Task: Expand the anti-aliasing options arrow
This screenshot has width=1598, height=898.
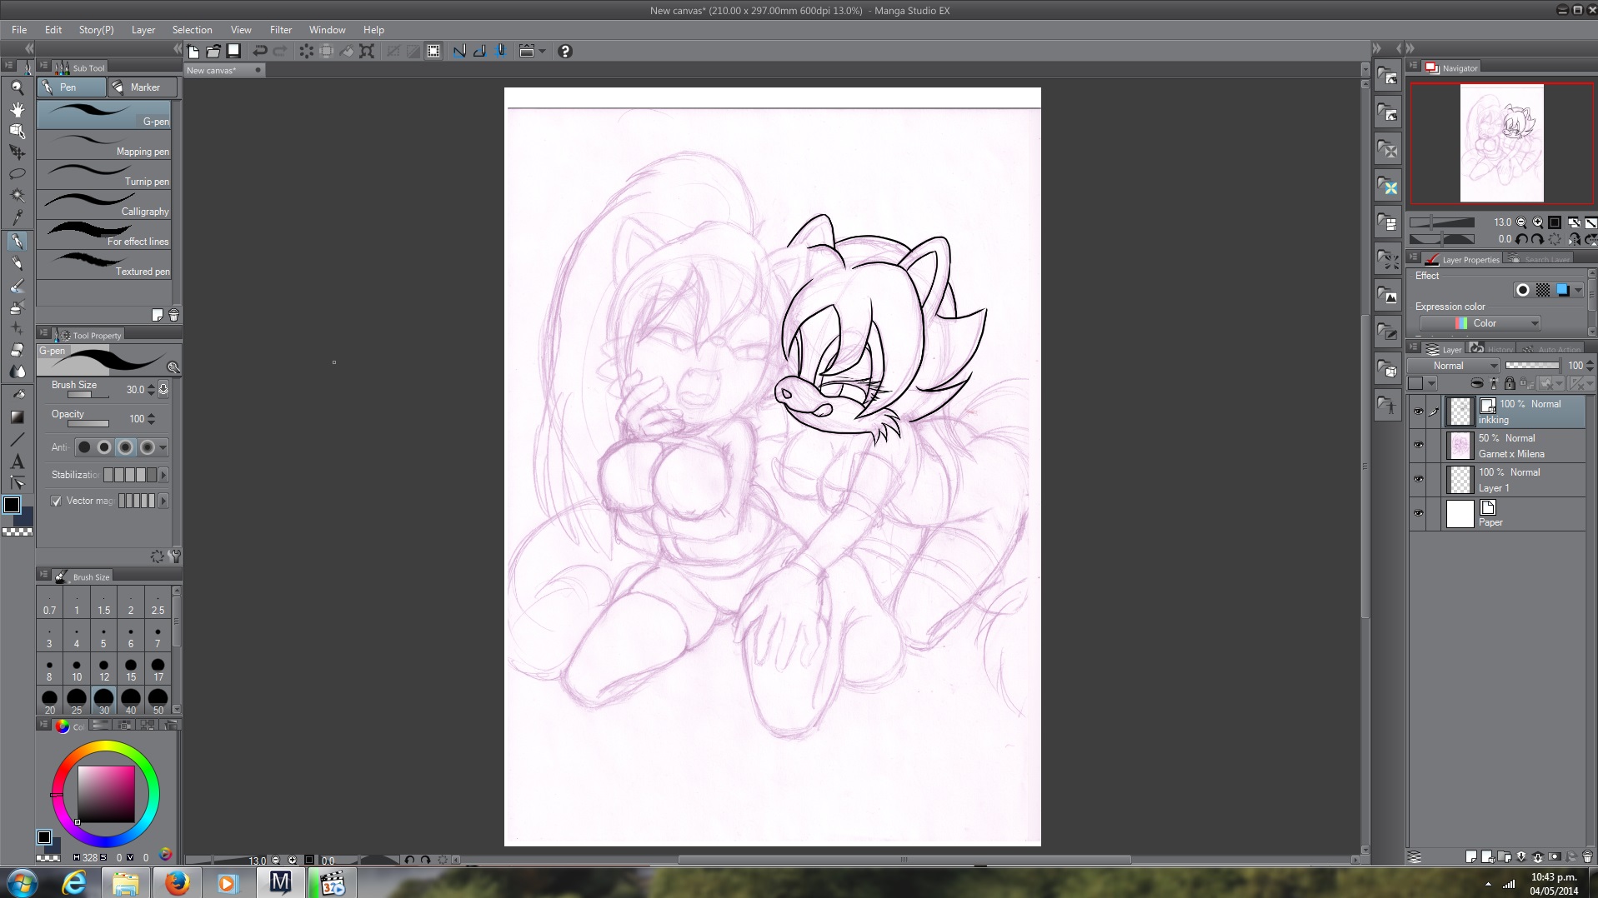Action: tap(163, 447)
